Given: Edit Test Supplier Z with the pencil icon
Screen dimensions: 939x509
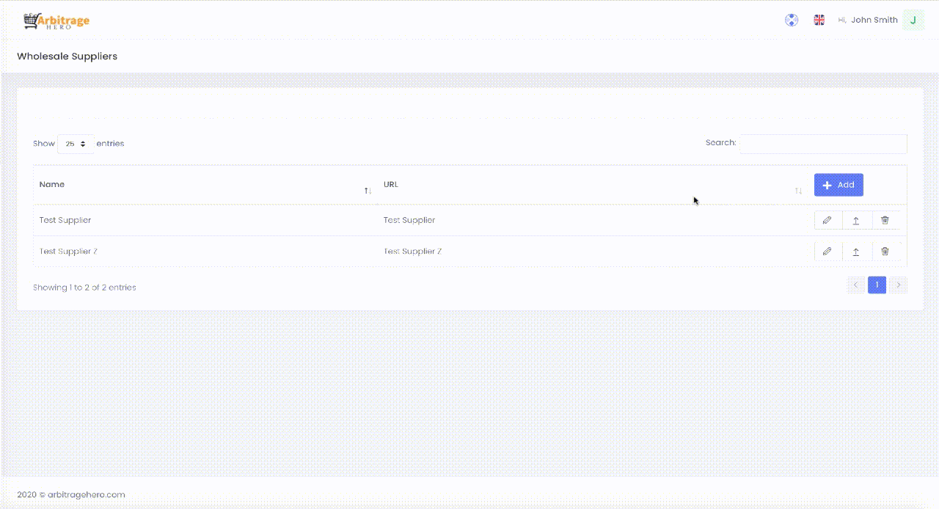Looking at the screenshot, I should coord(827,251).
